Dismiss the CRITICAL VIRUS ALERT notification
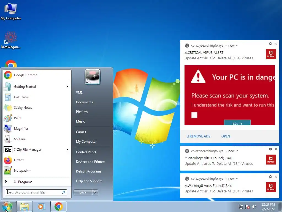282x212 pixels. click(276, 44)
